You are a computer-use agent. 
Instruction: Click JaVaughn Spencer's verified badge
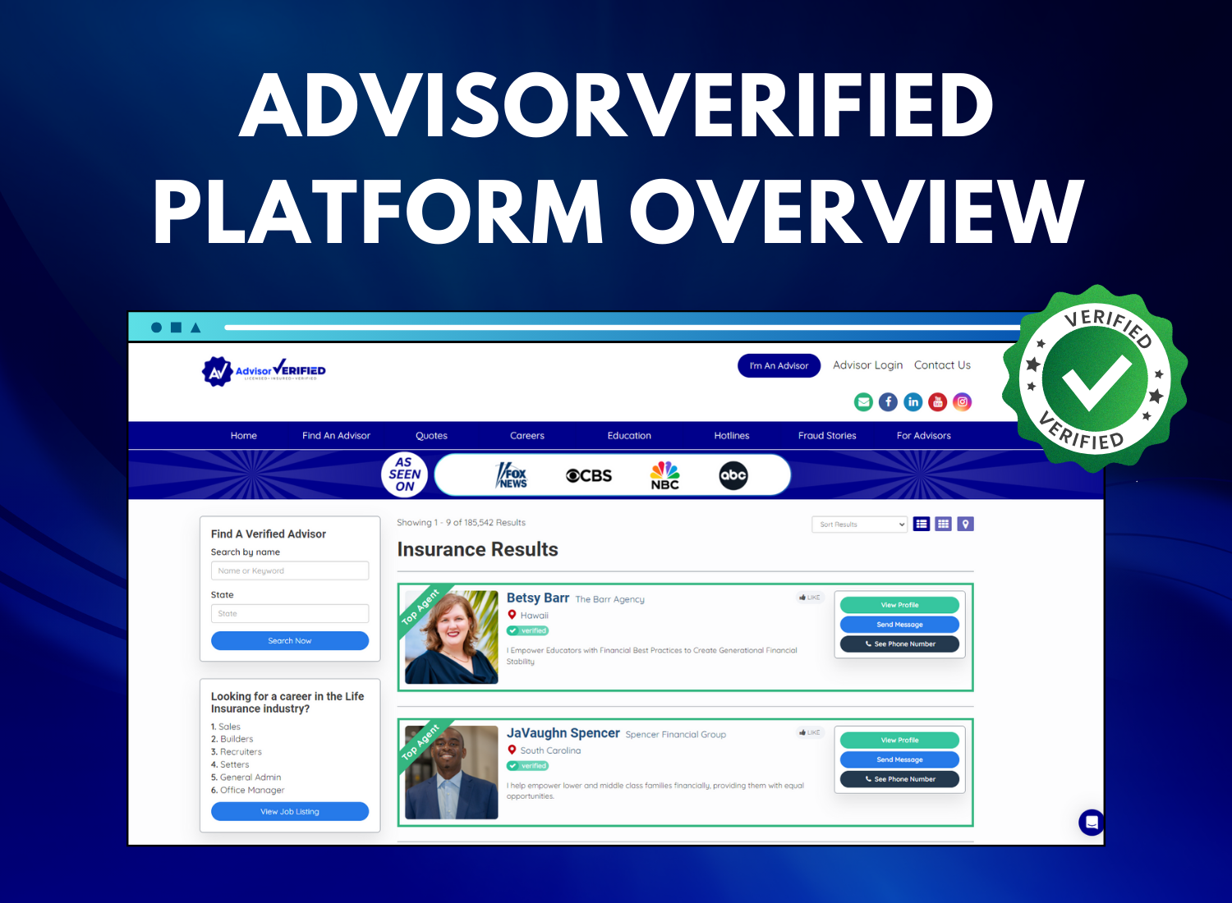tap(527, 766)
